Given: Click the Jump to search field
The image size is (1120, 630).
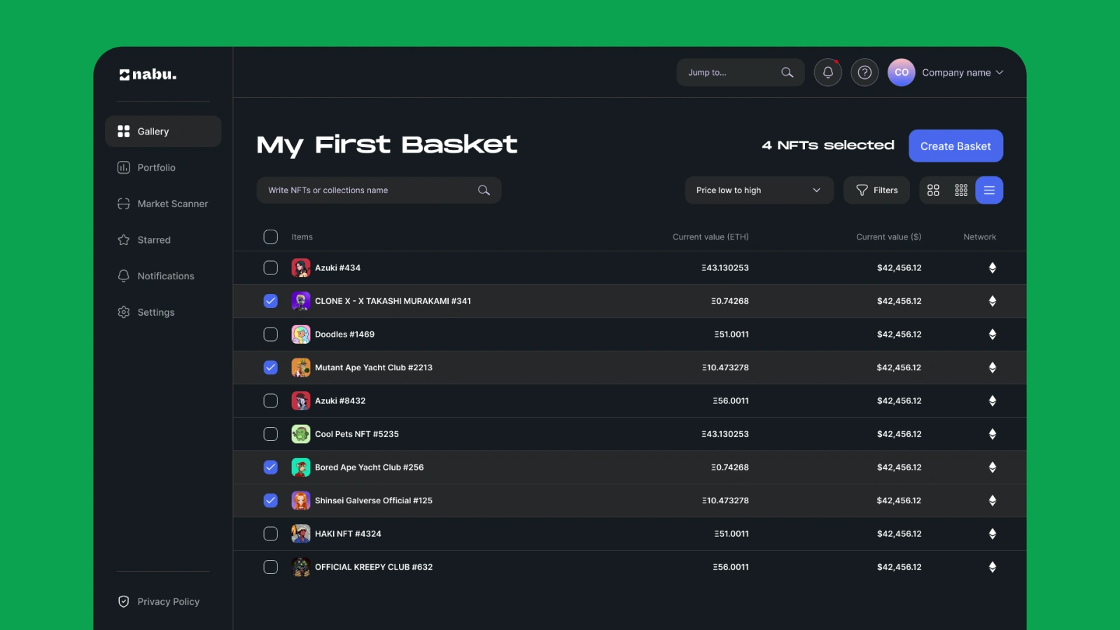Looking at the screenshot, I should tap(740, 72).
